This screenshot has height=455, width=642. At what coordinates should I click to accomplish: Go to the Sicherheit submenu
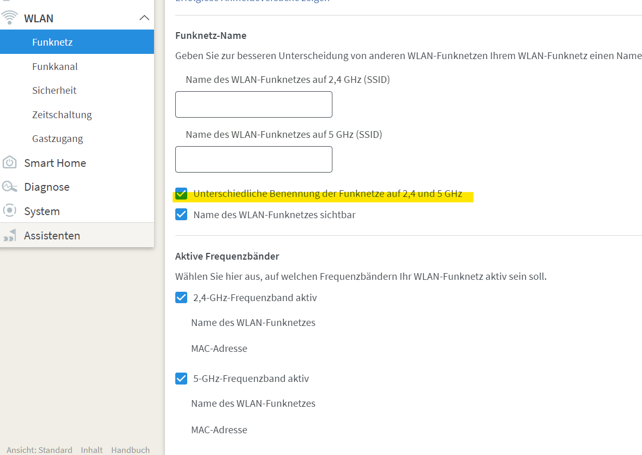click(54, 90)
